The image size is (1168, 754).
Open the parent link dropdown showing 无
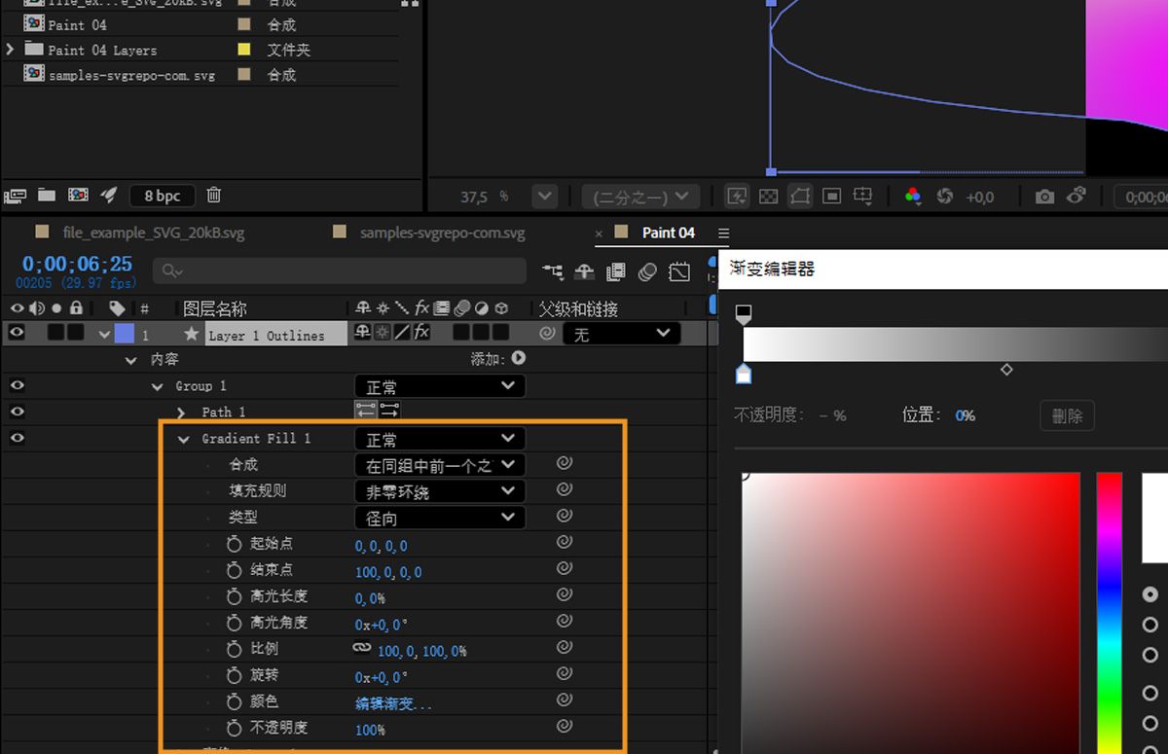[620, 333]
